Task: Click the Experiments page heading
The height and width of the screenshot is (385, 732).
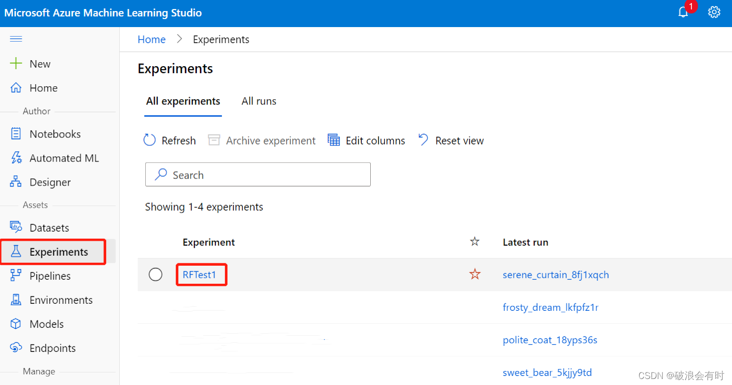Action: (175, 69)
